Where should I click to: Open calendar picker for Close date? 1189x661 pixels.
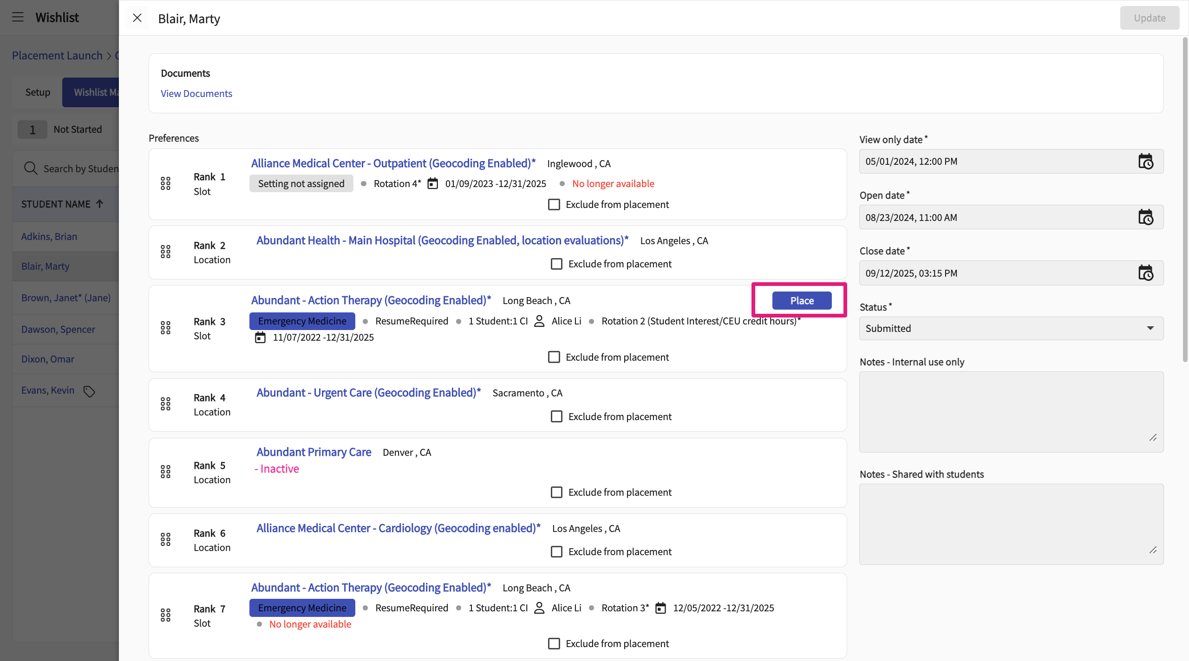pyautogui.click(x=1145, y=273)
